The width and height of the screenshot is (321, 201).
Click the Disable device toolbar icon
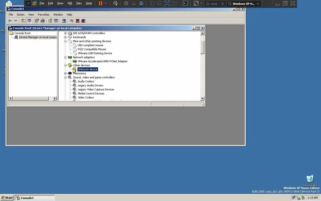click(83, 21)
